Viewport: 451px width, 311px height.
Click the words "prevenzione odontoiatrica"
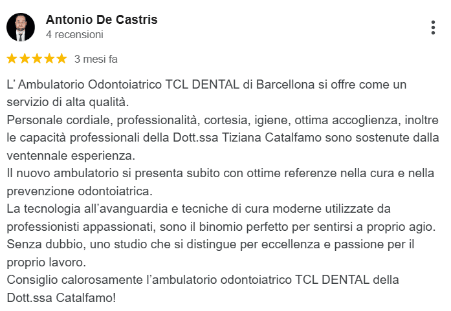(79, 191)
